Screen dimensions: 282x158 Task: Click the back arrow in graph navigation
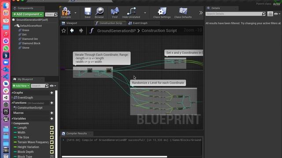pos(72,31)
